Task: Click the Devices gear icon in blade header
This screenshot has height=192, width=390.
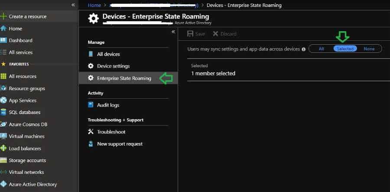Action: click(93, 18)
